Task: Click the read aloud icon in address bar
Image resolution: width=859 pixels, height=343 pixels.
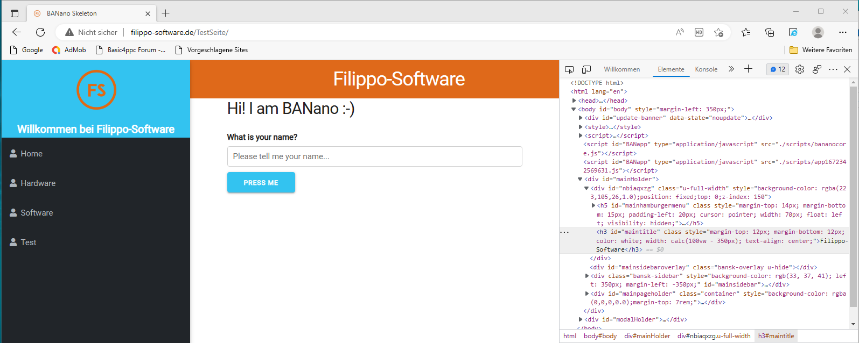Action: (x=680, y=32)
